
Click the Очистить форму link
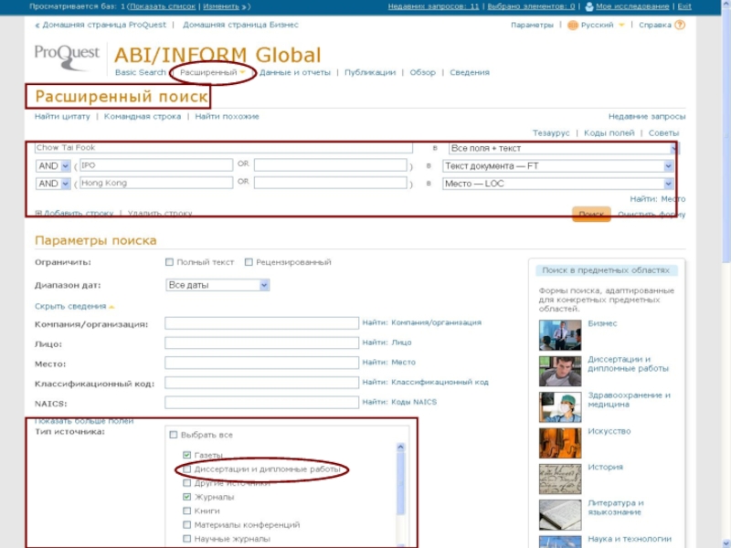[x=652, y=215]
